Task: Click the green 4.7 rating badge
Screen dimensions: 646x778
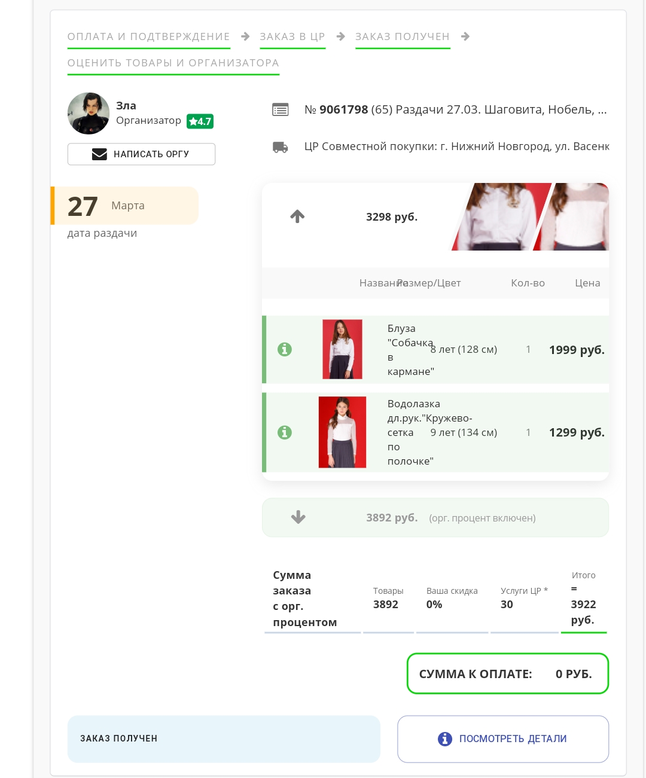Action: coord(200,121)
